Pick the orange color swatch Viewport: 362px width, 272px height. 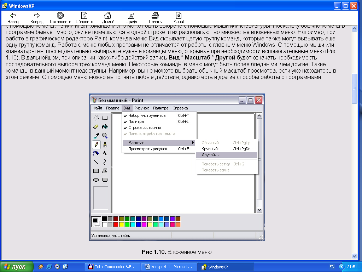tap(178, 224)
